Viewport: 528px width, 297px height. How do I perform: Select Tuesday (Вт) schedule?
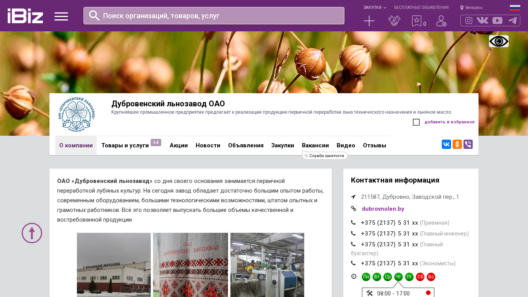point(377,277)
